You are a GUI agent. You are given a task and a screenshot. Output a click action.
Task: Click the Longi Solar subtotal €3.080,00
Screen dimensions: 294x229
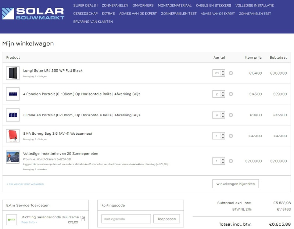click(x=278, y=73)
